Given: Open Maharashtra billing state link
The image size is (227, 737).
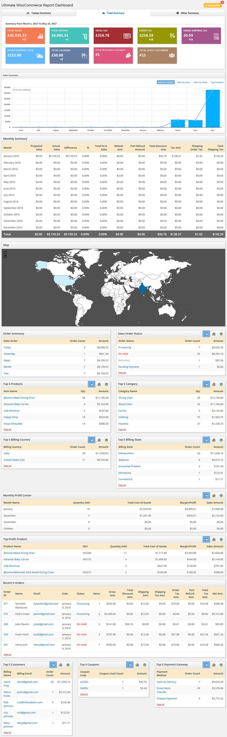Looking at the screenshot, I should [126, 454].
